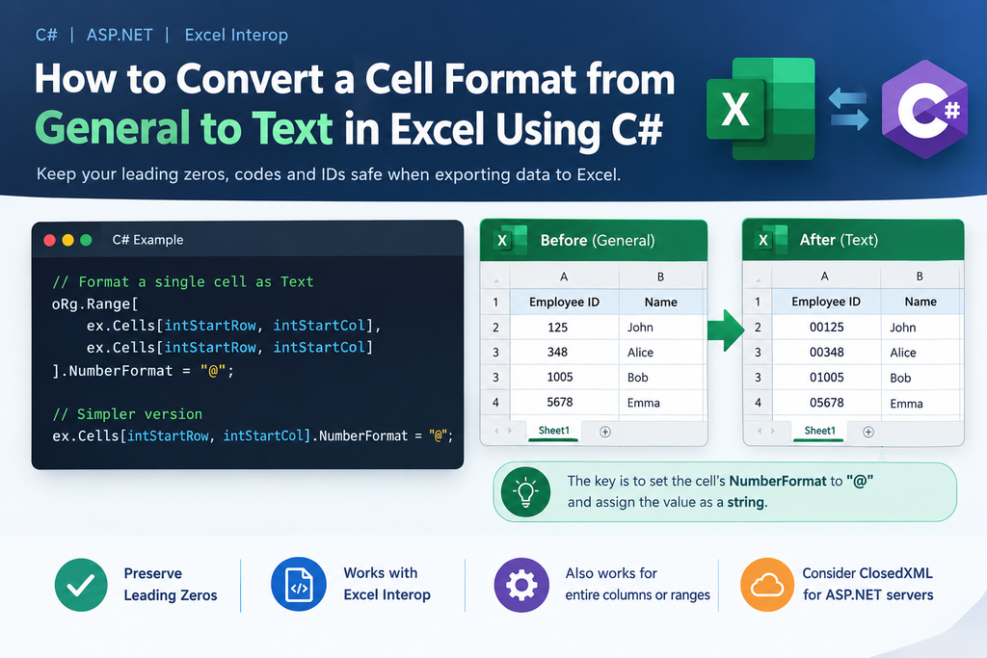Click the blue code file icon
This screenshot has height=658, width=987.
299,585
